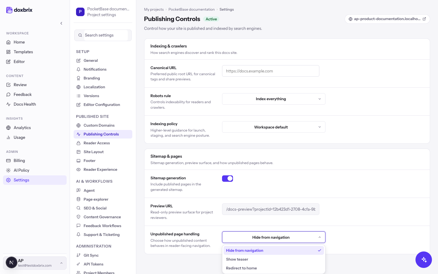Click the Docs Health pulse icon
The image size is (438, 274).
click(9, 104)
